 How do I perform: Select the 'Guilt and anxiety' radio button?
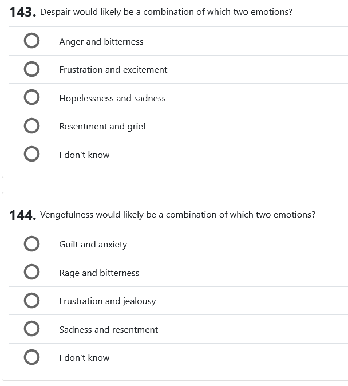pos(32,244)
